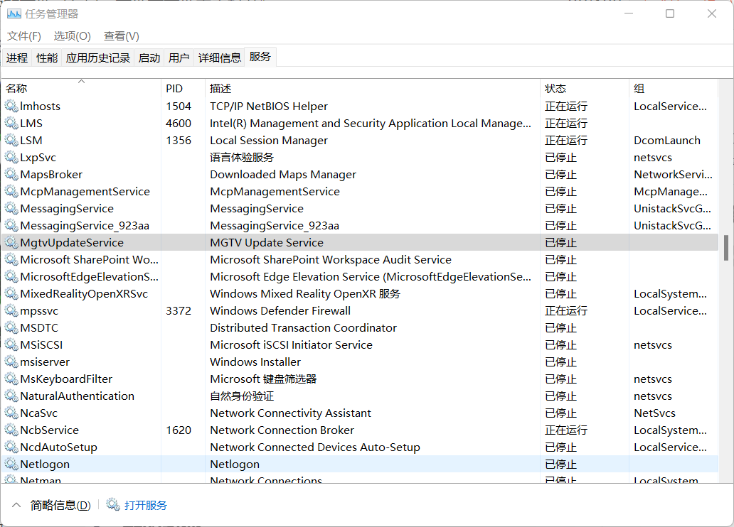Click the service icon beside LxpSvc
Image resolution: width=734 pixels, height=527 pixels.
(x=11, y=158)
